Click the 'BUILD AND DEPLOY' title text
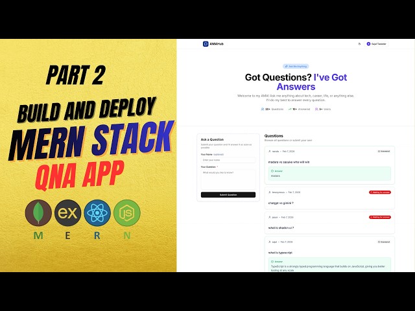The height and width of the screenshot is (311, 415). click(x=87, y=110)
